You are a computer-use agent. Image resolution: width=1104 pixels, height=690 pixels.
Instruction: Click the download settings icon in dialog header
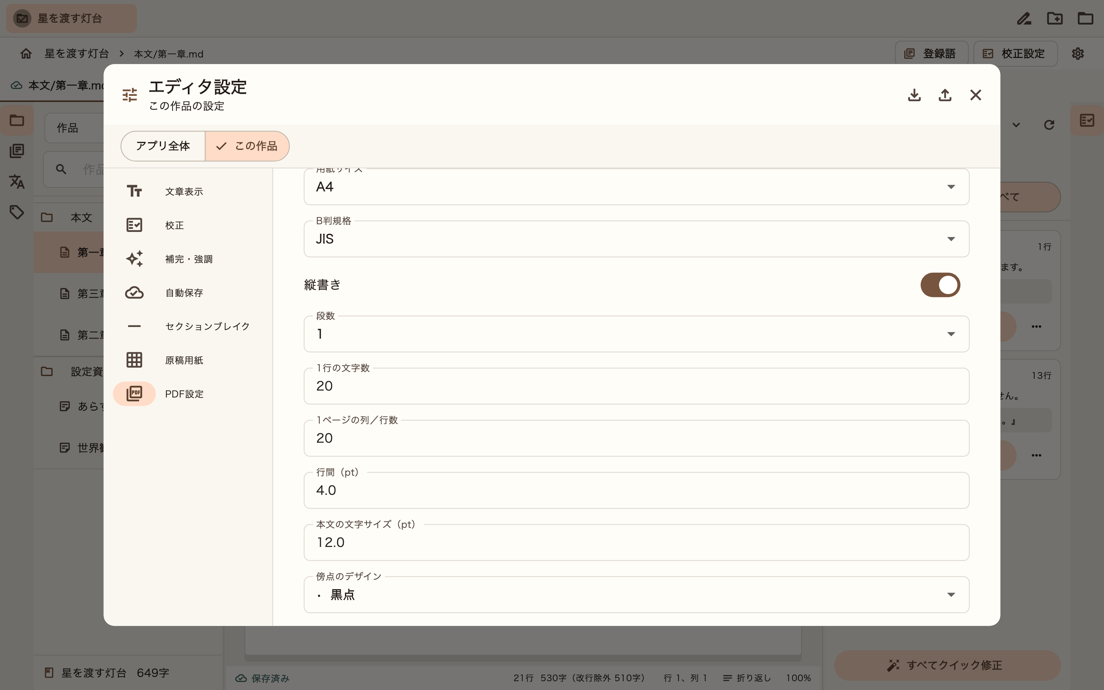pyautogui.click(x=914, y=95)
